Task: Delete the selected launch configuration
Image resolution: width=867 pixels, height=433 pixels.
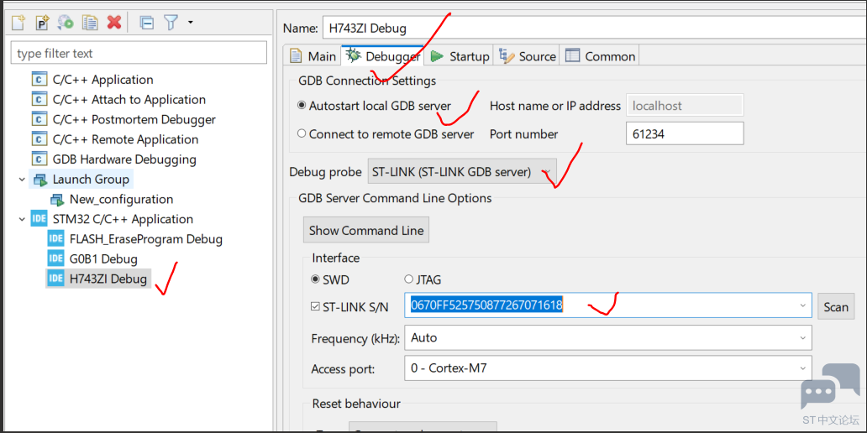Action: point(114,23)
